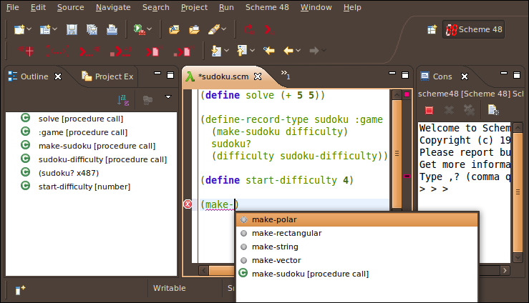The height and width of the screenshot is (303, 529).
Task: Click the Next Annotation icon
Action: click(216, 51)
